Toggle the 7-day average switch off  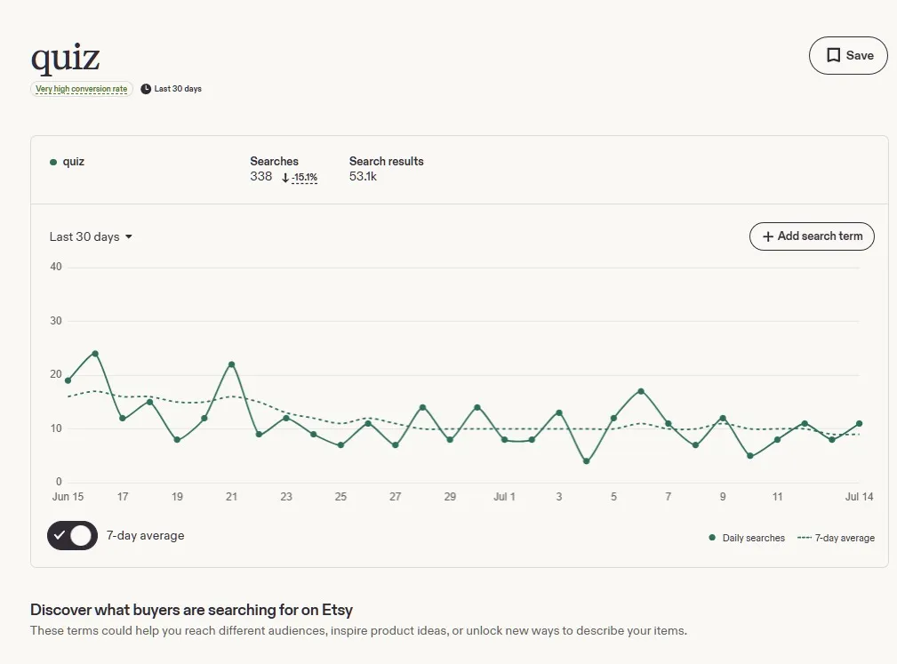click(72, 535)
